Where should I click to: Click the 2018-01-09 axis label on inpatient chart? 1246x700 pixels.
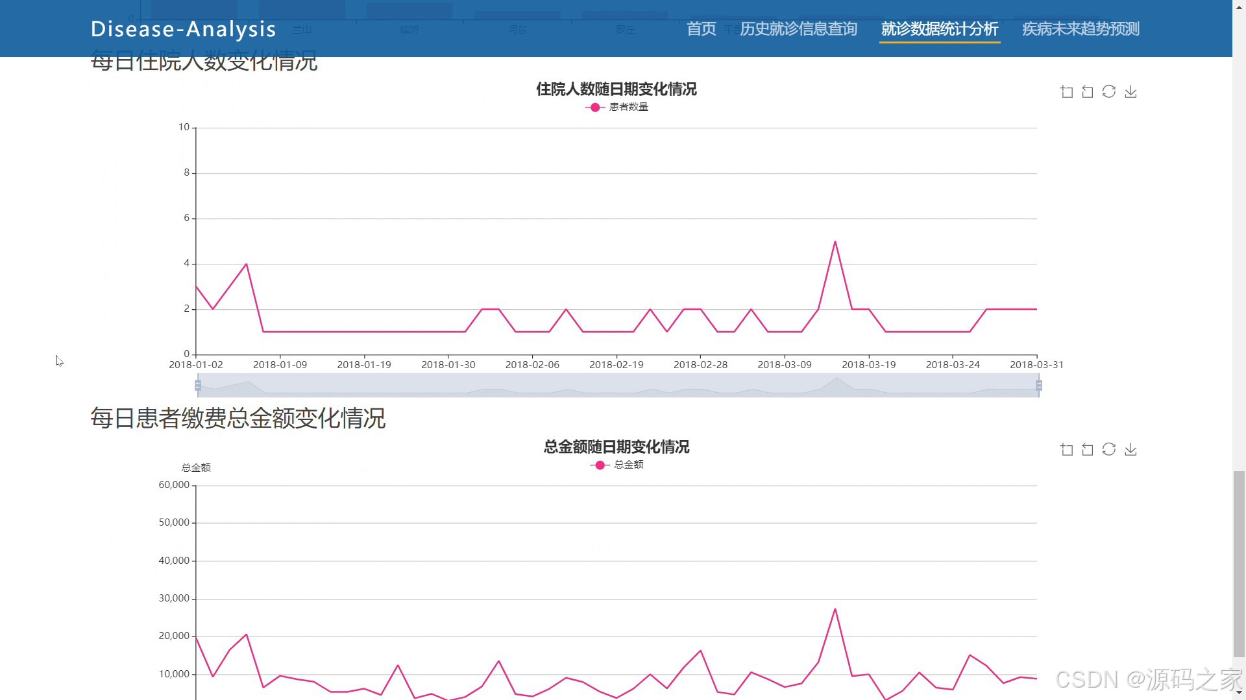pyautogui.click(x=280, y=365)
